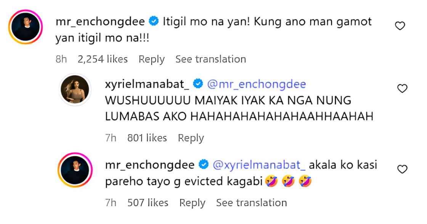Click the verified badge next to xyrielmanabat_
The height and width of the screenshot is (224, 427).
tap(198, 84)
